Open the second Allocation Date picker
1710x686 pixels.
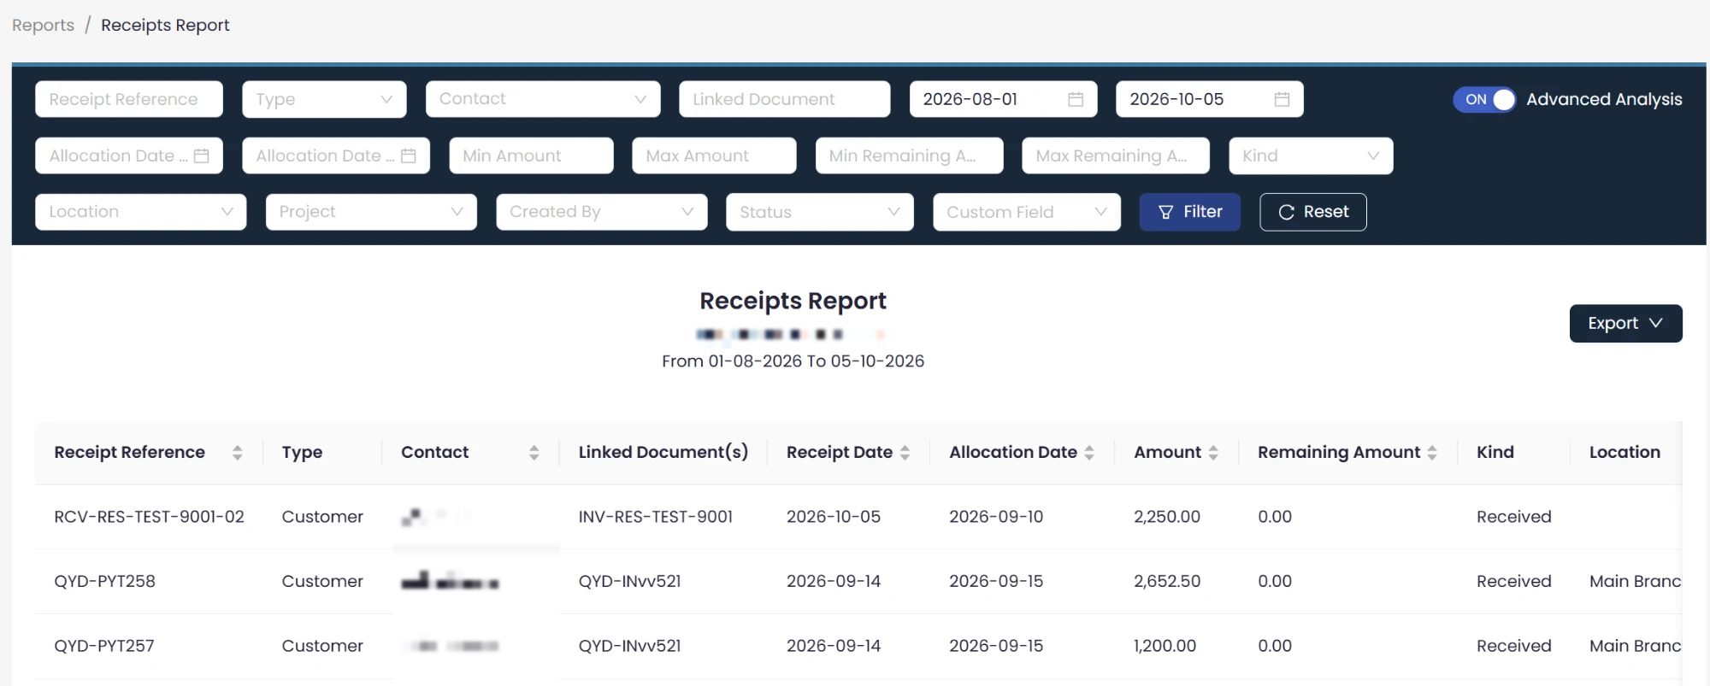(335, 155)
